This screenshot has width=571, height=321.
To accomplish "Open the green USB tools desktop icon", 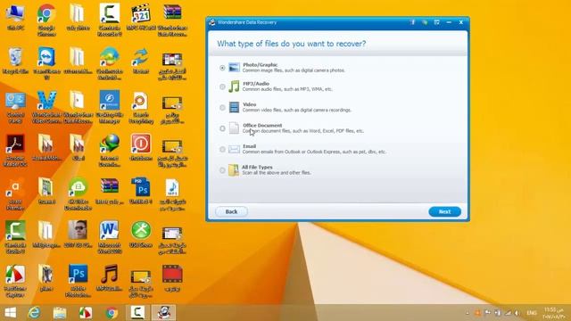I will [x=141, y=234].
